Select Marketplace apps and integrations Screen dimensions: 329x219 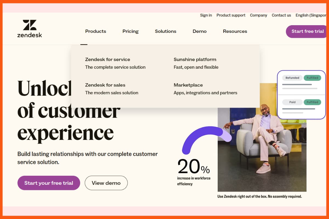(x=188, y=85)
